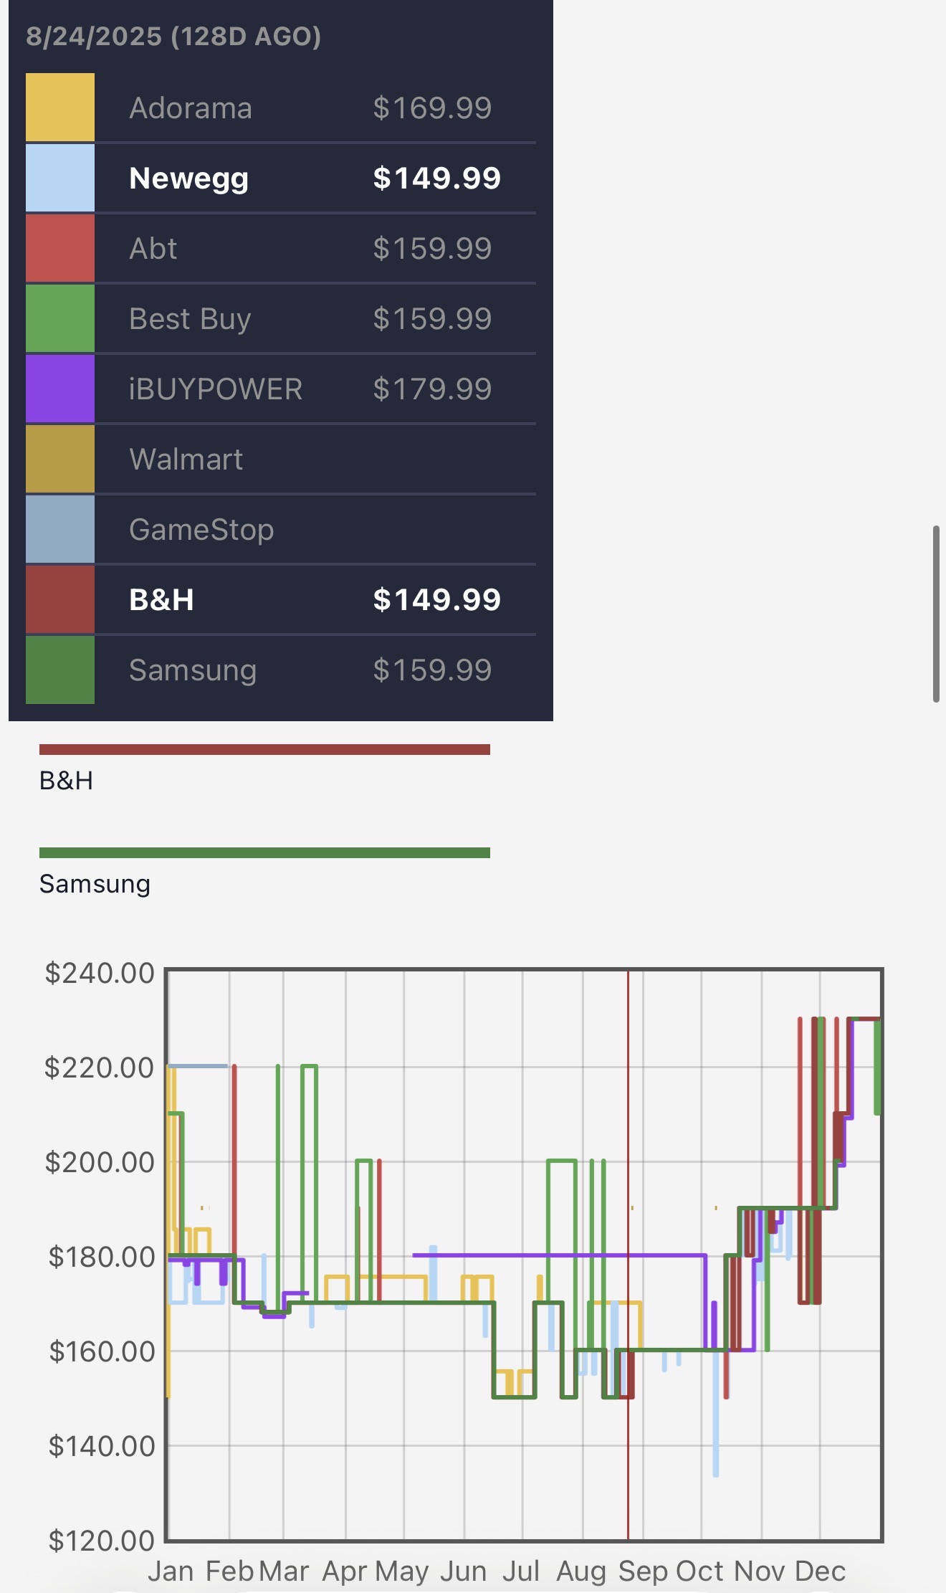Click the $220.00 axis label
Screen dimensions: 946x1593
point(100,1067)
